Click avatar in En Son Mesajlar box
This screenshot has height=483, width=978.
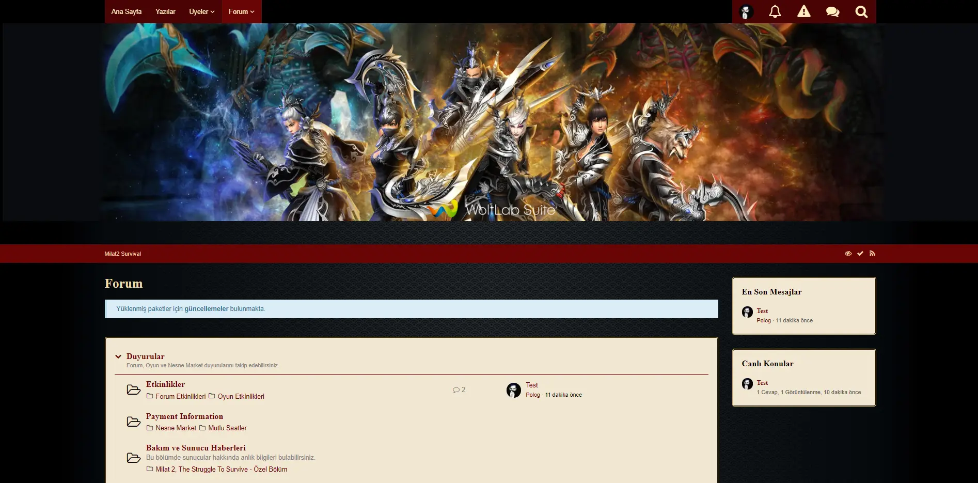(747, 312)
